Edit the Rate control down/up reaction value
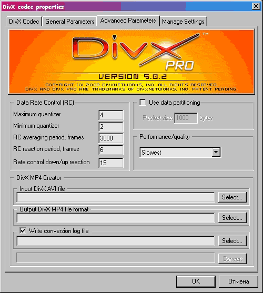The width and height of the screenshot is (263, 293). tap(111, 163)
